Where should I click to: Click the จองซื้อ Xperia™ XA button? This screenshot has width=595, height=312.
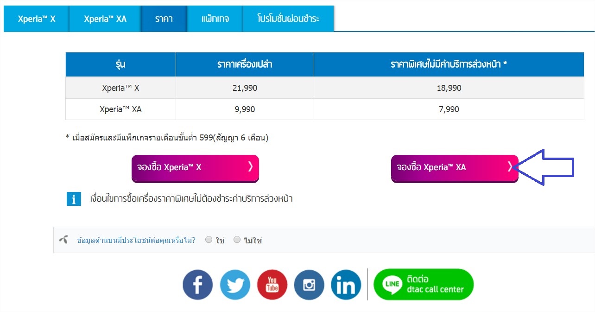[455, 168]
